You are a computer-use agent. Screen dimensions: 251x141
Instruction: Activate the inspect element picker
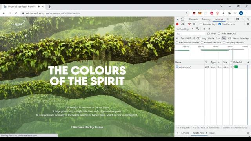(177, 19)
